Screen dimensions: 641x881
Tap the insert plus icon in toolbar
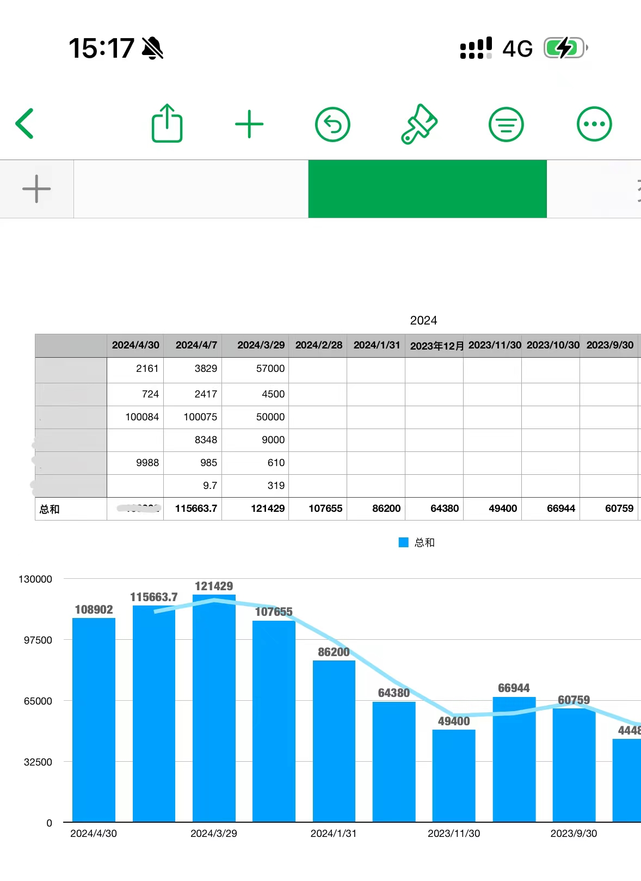(x=249, y=124)
